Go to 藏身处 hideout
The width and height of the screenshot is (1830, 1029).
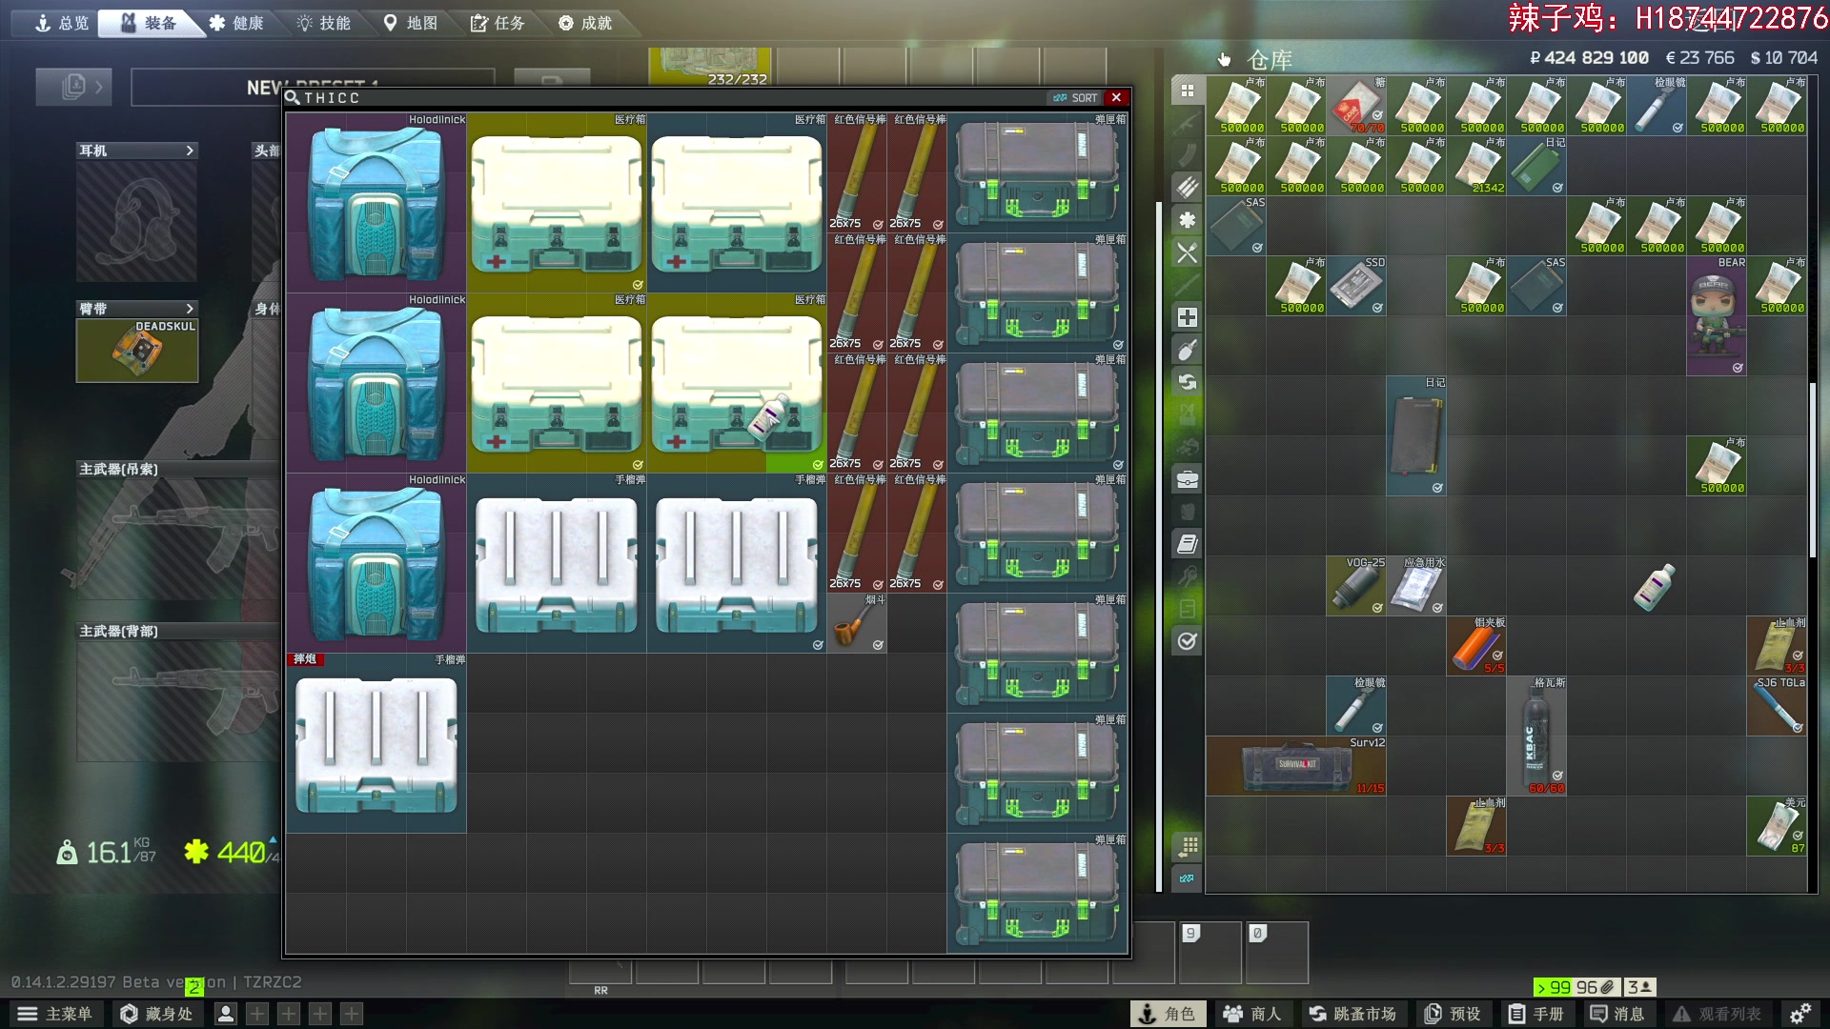click(x=156, y=1014)
